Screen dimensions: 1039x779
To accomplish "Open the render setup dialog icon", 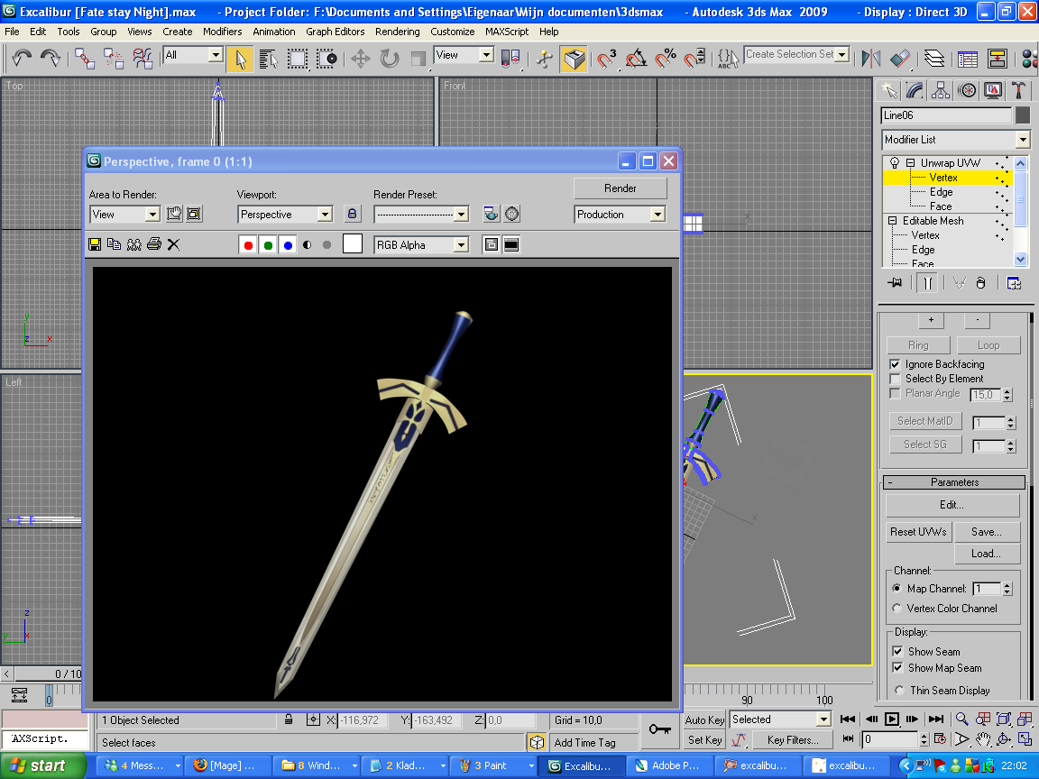I will coord(491,214).
